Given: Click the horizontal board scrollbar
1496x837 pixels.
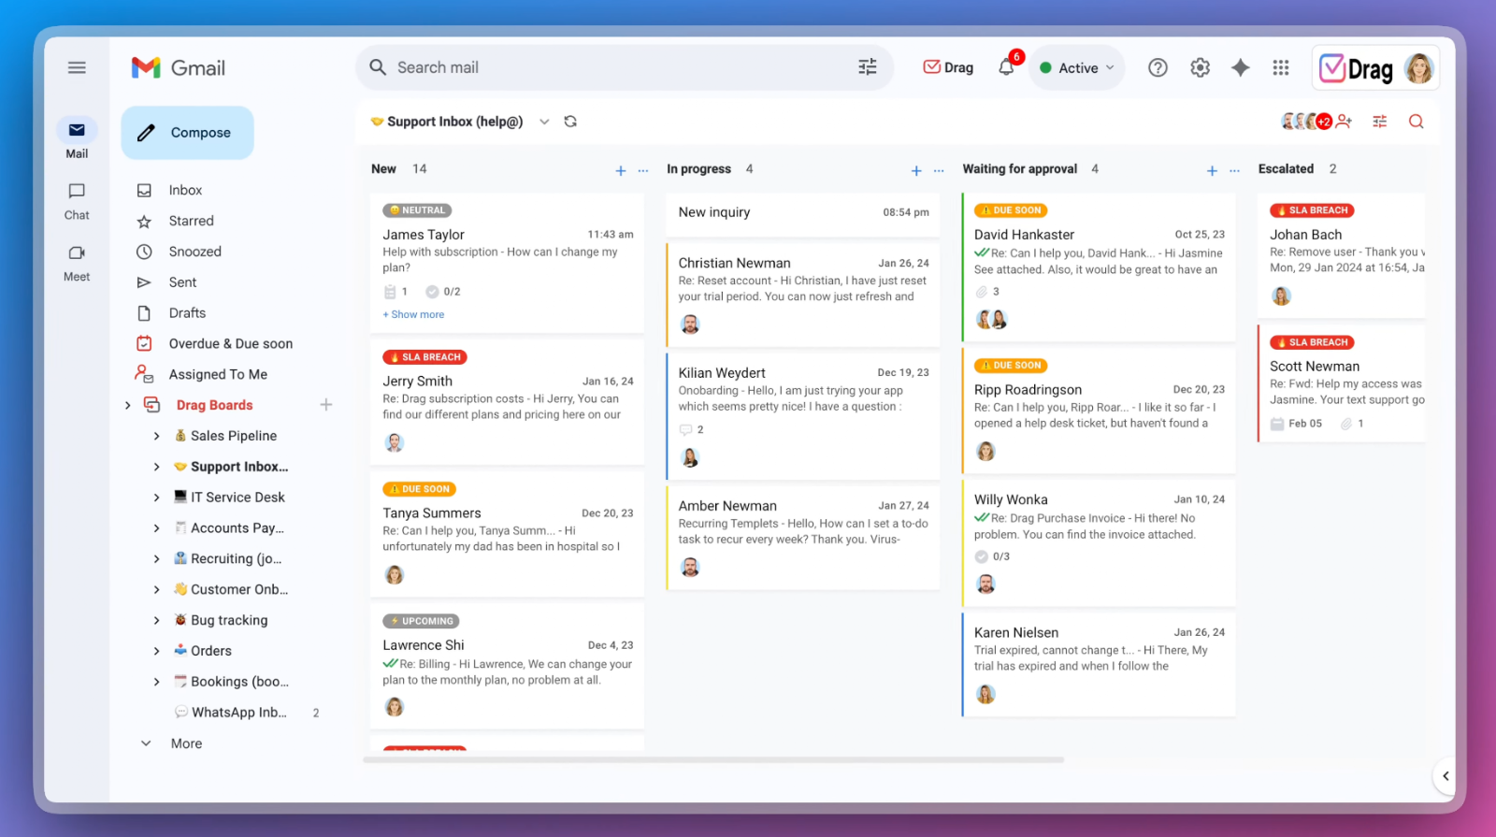Looking at the screenshot, I should [712, 760].
